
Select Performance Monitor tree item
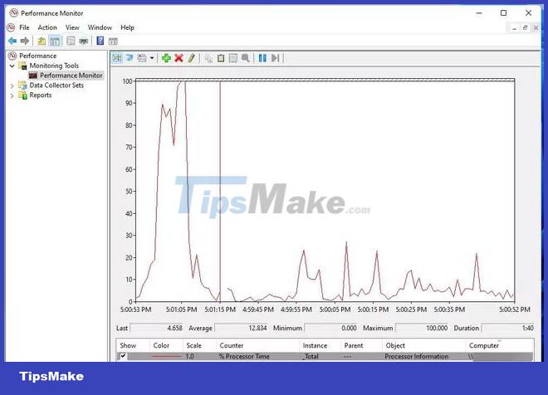pos(71,76)
